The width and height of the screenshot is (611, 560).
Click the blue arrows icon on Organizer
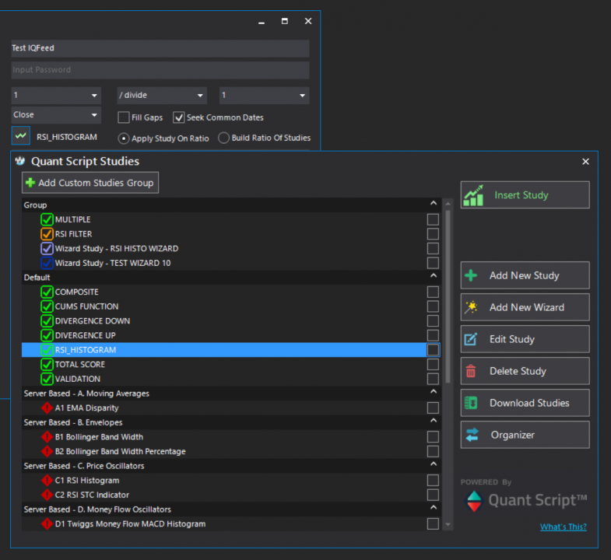click(x=472, y=435)
